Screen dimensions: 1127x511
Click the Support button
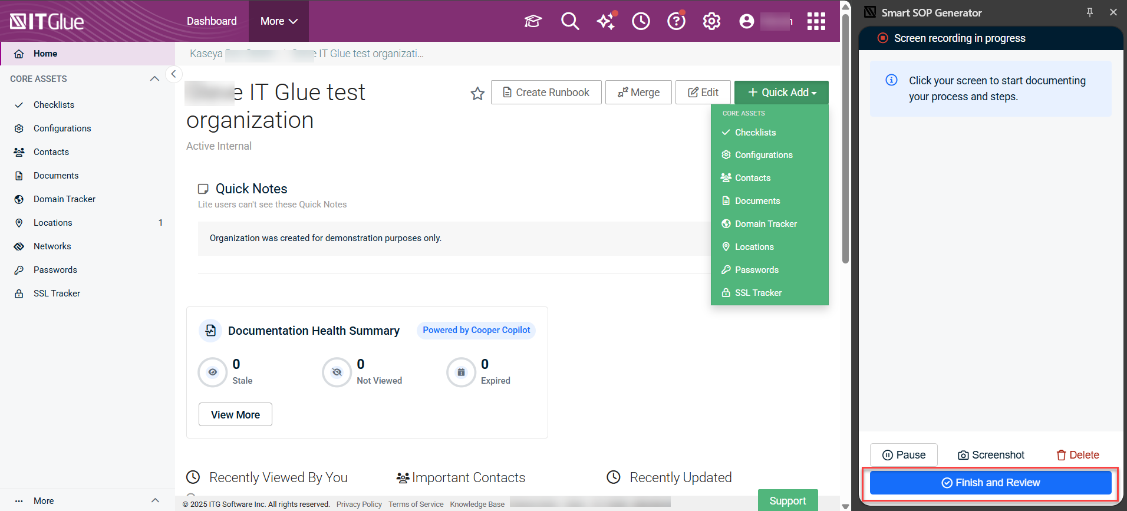point(787,500)
